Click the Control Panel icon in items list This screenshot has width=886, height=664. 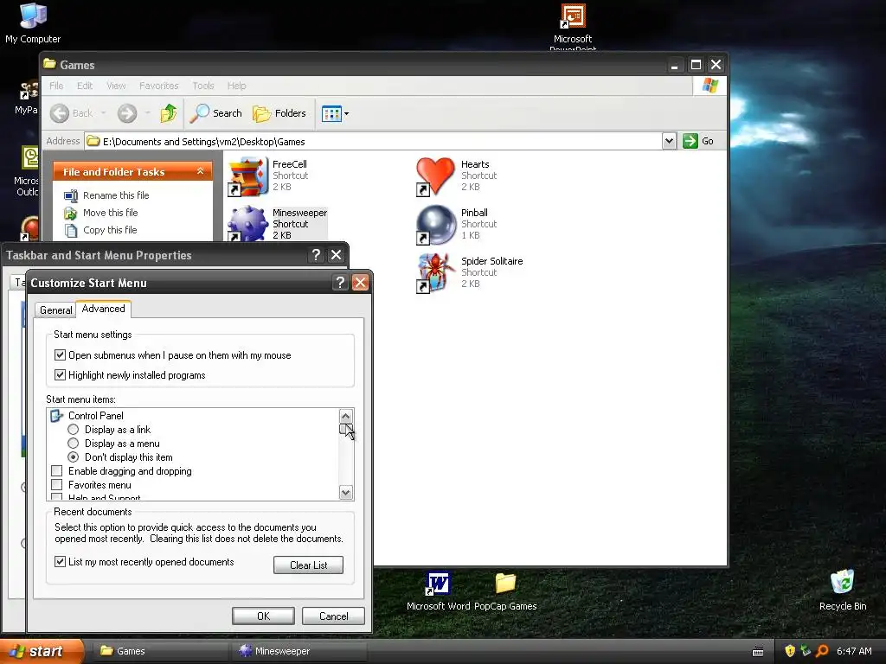[x=56, y=416]
